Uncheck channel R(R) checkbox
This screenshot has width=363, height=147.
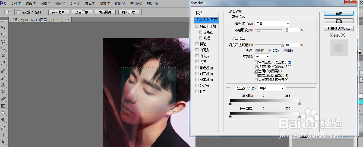(x=256, y=51)
